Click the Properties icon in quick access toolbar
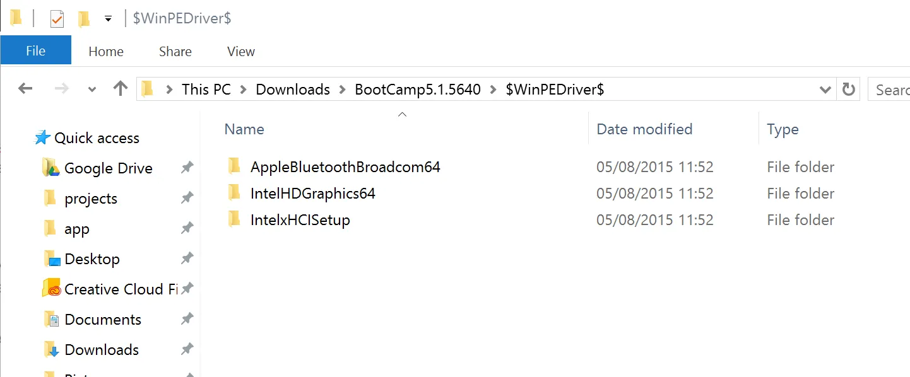 coord(57,19)
